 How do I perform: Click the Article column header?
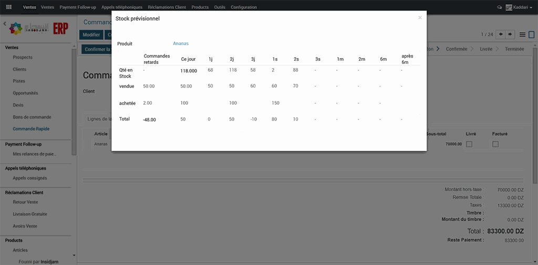point(101,134)
